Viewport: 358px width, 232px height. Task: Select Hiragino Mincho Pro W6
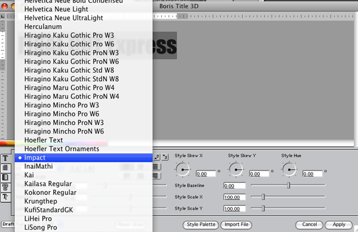[84, 114]
